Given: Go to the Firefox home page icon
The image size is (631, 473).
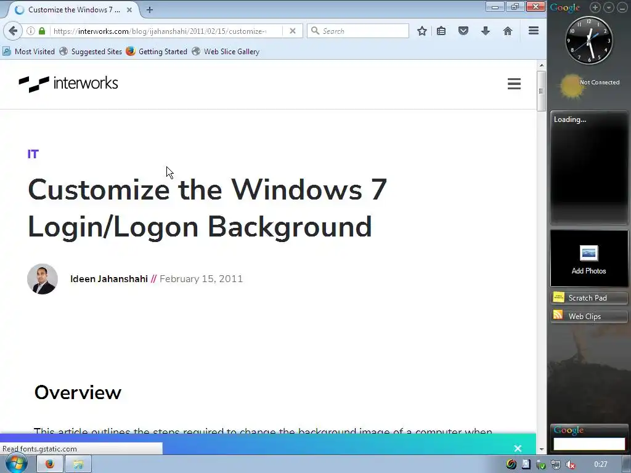Looking at the screenshot, I should point(508,31).
